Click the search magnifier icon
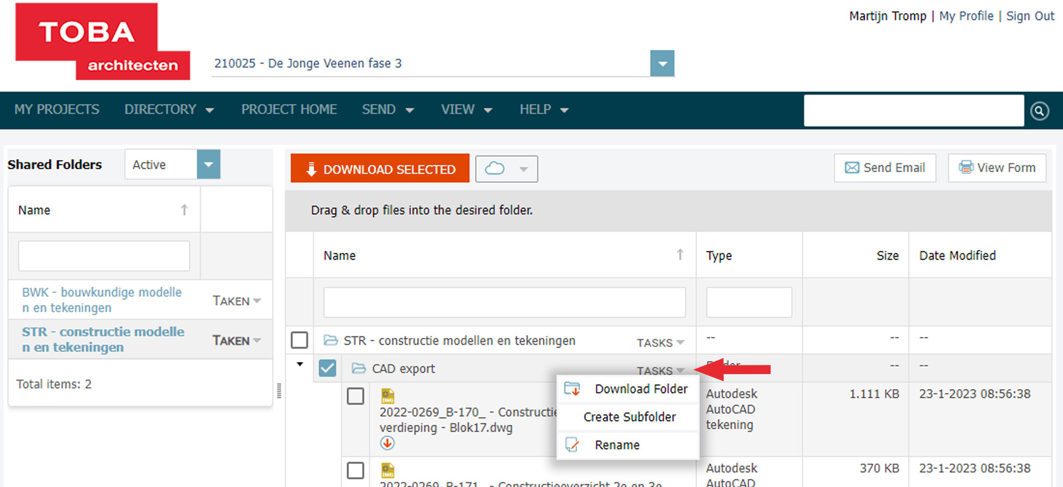The image size is (1063, 487). [1039, 111]
